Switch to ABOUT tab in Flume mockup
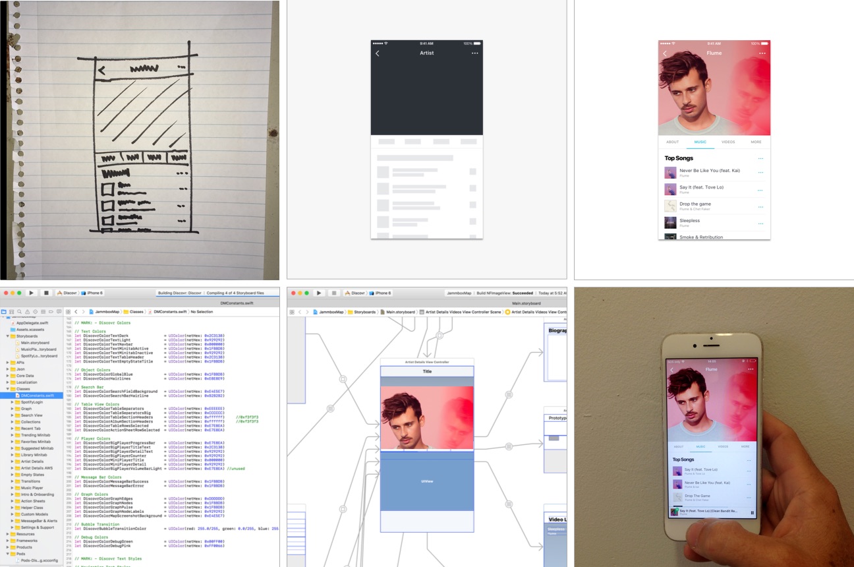 tap(672, 142)
